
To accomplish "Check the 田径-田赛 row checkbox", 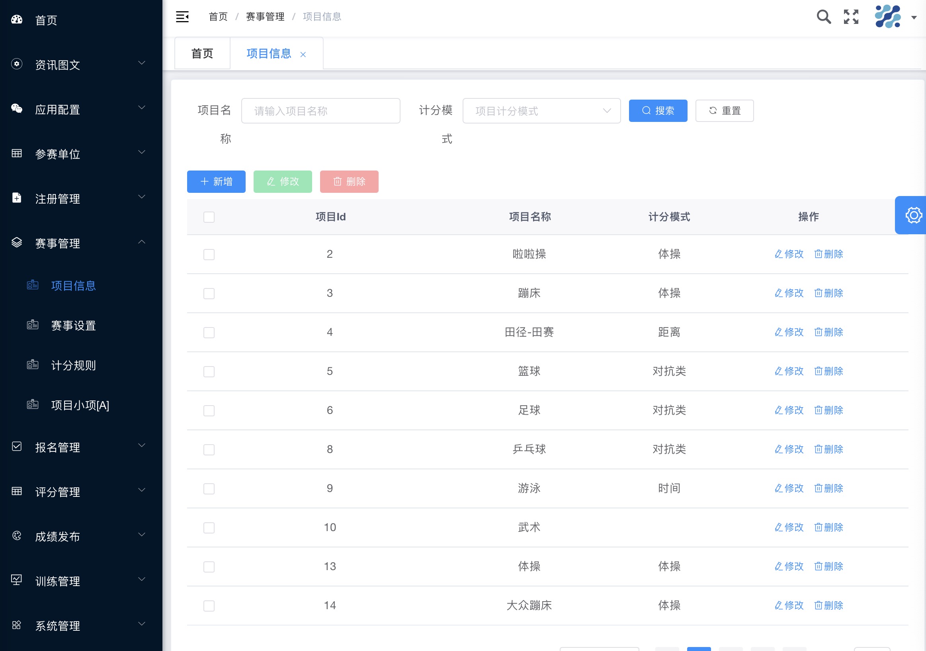I will point(209,333).
